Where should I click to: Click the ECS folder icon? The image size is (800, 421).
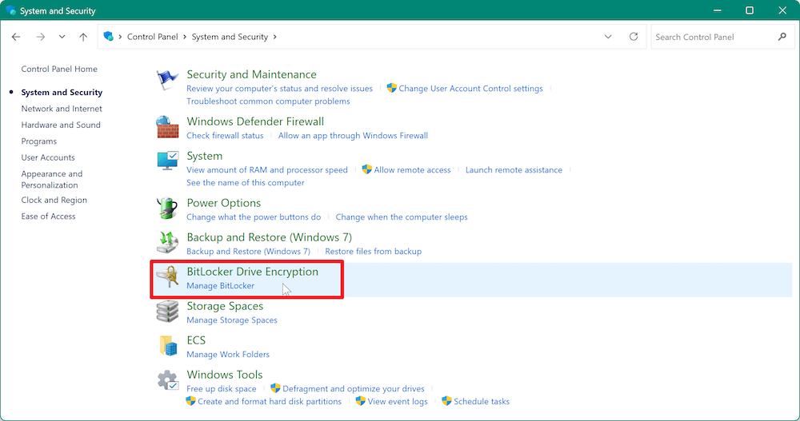coord(168,346)
